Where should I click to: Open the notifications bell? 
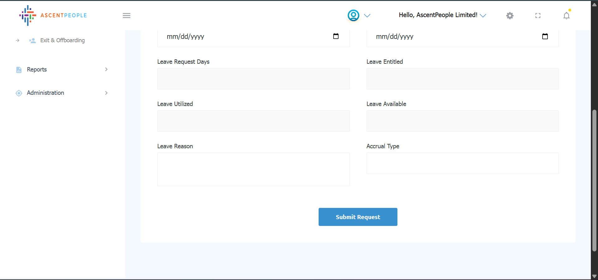566,16
